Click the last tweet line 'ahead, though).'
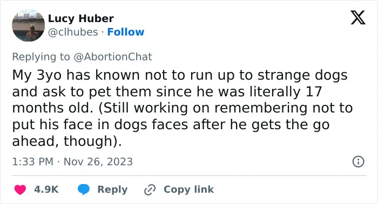Image resolution: width=378 pixels, height=204 pixels. [x=67, y=141]
